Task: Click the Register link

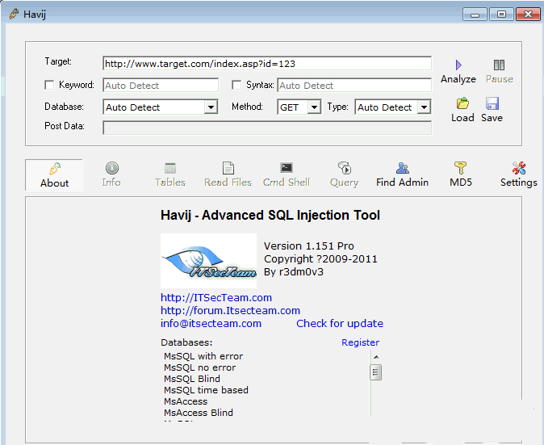Action: [361, 342]
